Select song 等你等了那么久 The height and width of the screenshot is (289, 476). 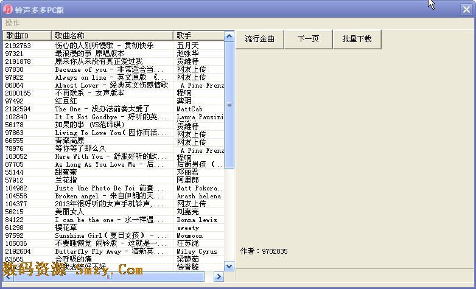80,148
